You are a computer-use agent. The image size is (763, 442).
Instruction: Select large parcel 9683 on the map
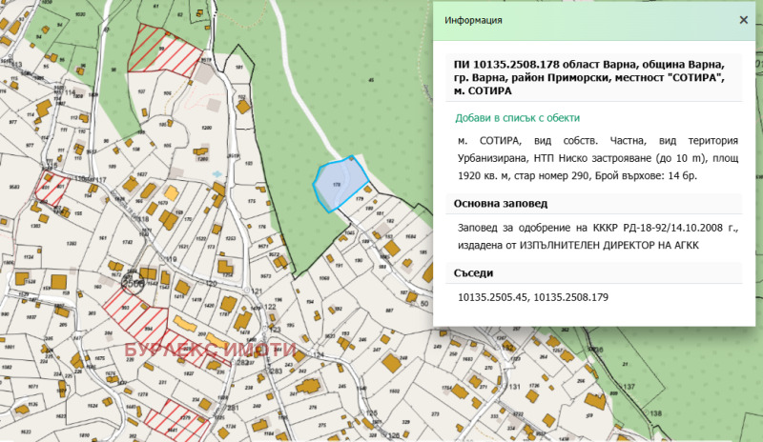click(x=14, y=187)
